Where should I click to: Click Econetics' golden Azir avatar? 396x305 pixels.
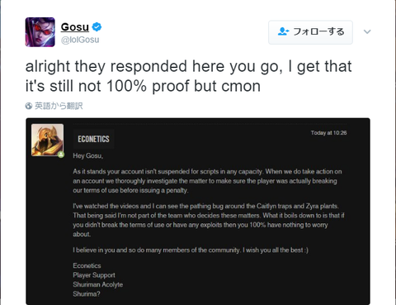point(47,140)
